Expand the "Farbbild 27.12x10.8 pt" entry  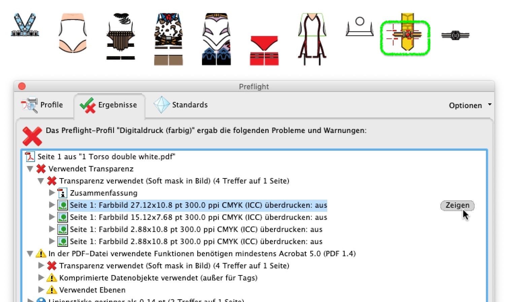point(52,205)
